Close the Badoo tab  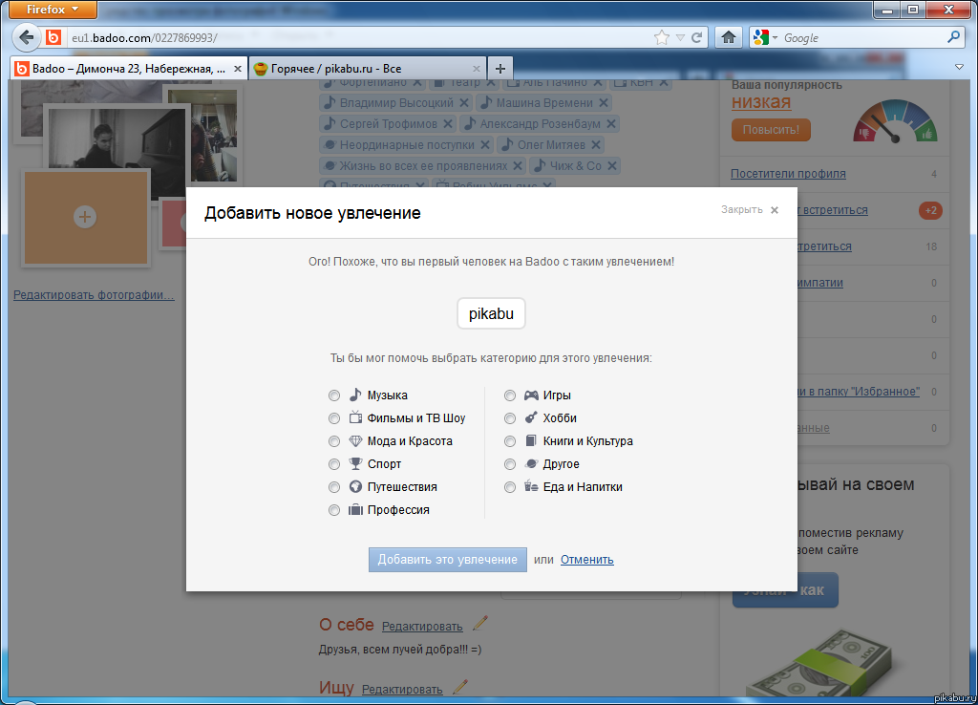click(x=237, y=69)
